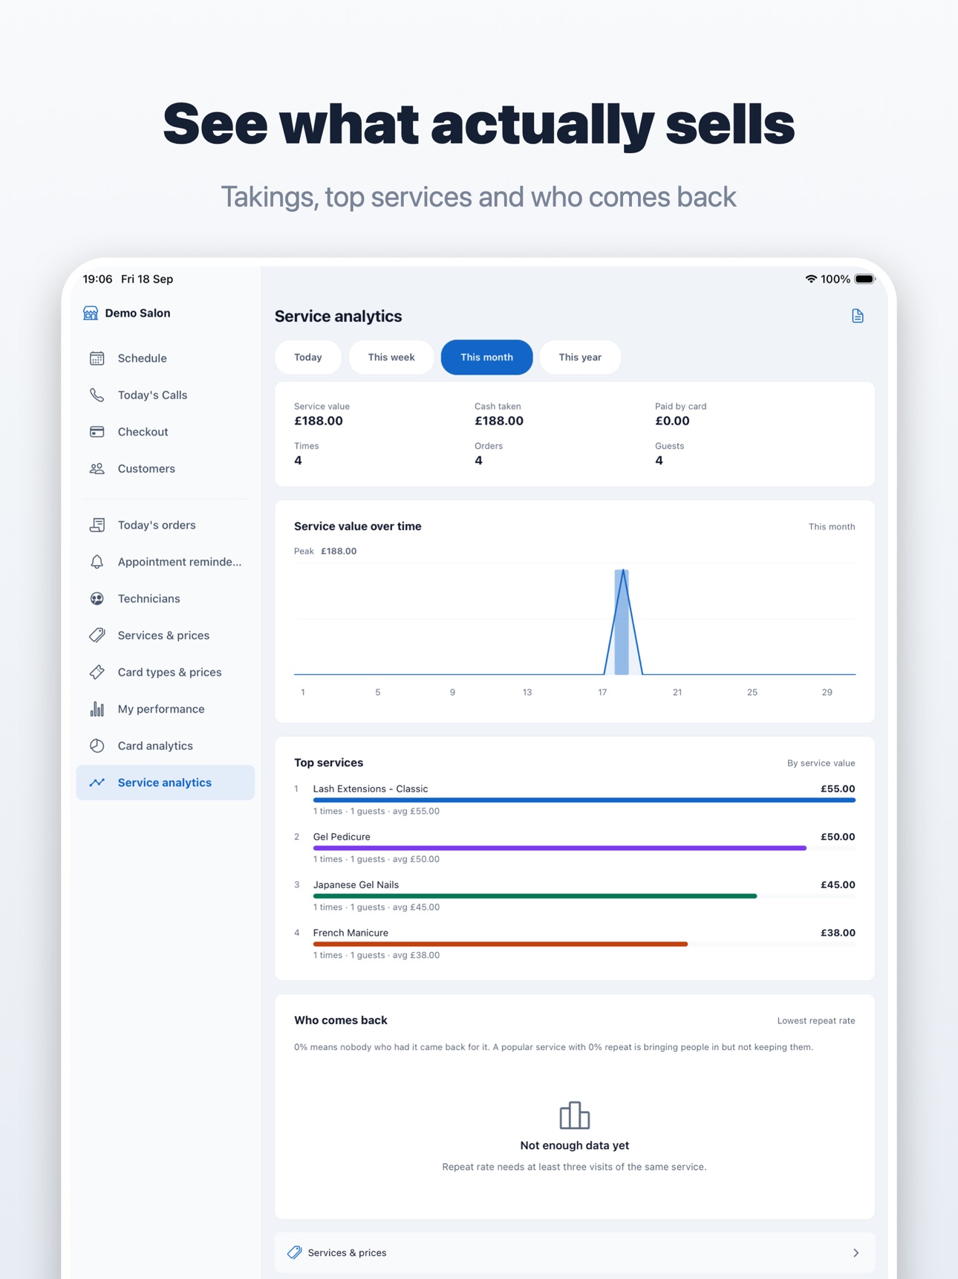The width and height of the screenshot is (958, 1279).
Task: Tap the export report document icon
Action: [858, 316]
